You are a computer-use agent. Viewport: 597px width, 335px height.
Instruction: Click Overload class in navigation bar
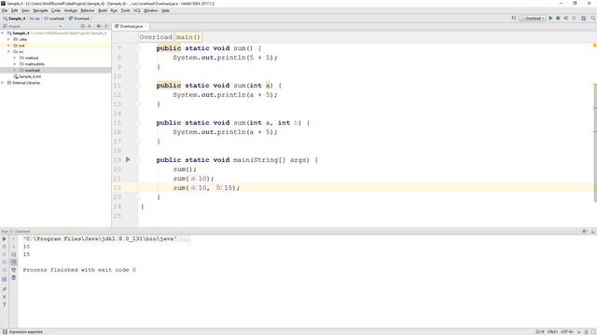click(78, 19)
